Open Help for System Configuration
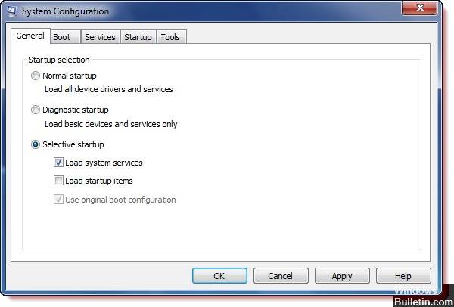 (403, 276)
